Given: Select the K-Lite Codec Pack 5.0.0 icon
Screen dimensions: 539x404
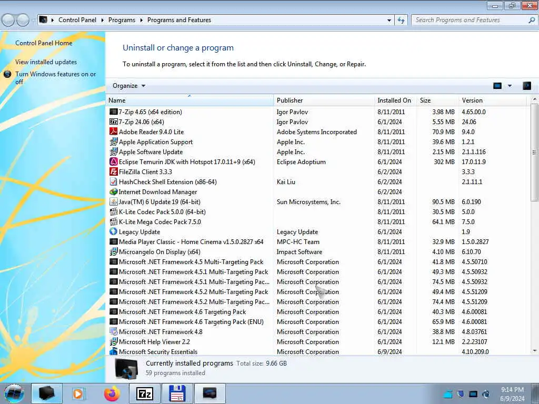Looking at the screenshot, I should pyautogui.click(x=114, y=211).
